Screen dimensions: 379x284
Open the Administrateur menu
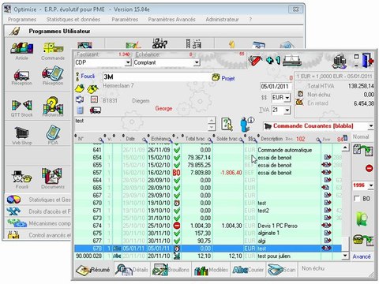222,20
